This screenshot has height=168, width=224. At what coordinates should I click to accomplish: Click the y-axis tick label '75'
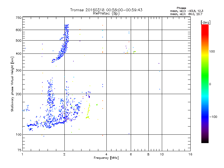(x=20, y=150)
